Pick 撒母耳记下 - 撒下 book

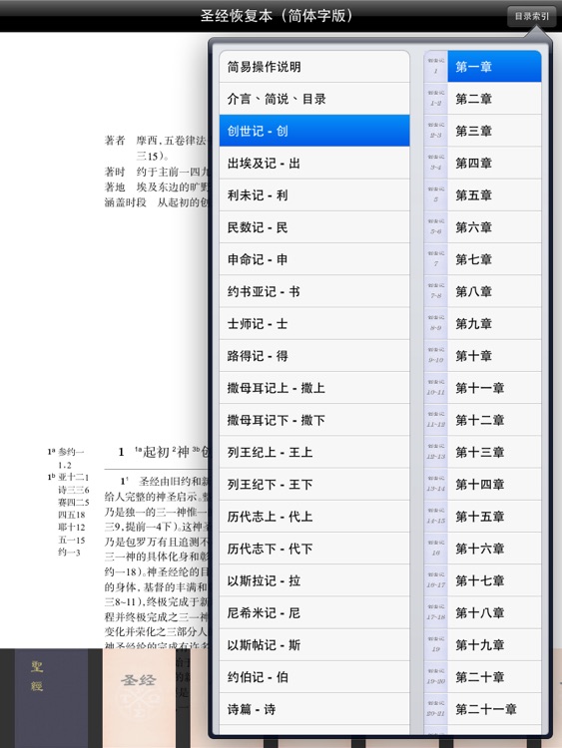tap(314, 420)
